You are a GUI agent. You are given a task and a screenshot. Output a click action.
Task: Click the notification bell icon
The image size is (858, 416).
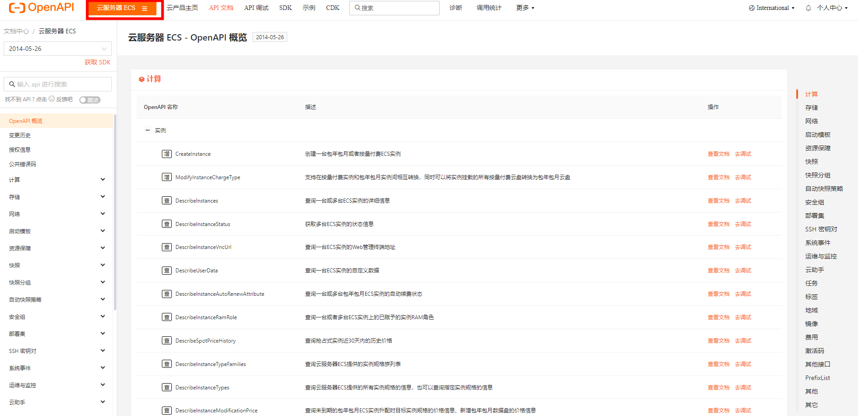pos(808,8)
